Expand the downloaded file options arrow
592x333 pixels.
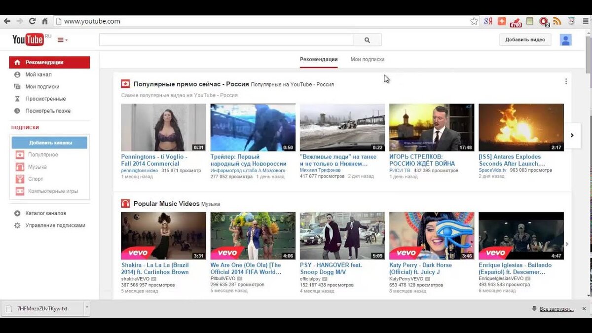[x=87, y=308]
